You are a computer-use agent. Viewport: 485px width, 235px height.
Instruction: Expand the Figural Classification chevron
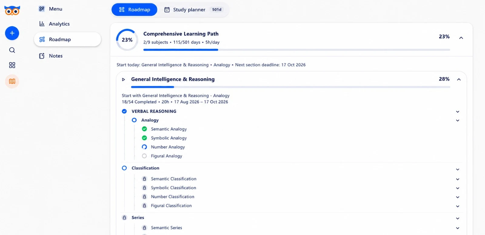(x=458, y=206)
